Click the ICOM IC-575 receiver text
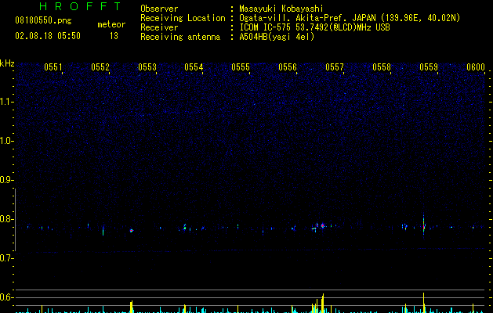This screenshot has width=493, height=313. pos(314,27)
